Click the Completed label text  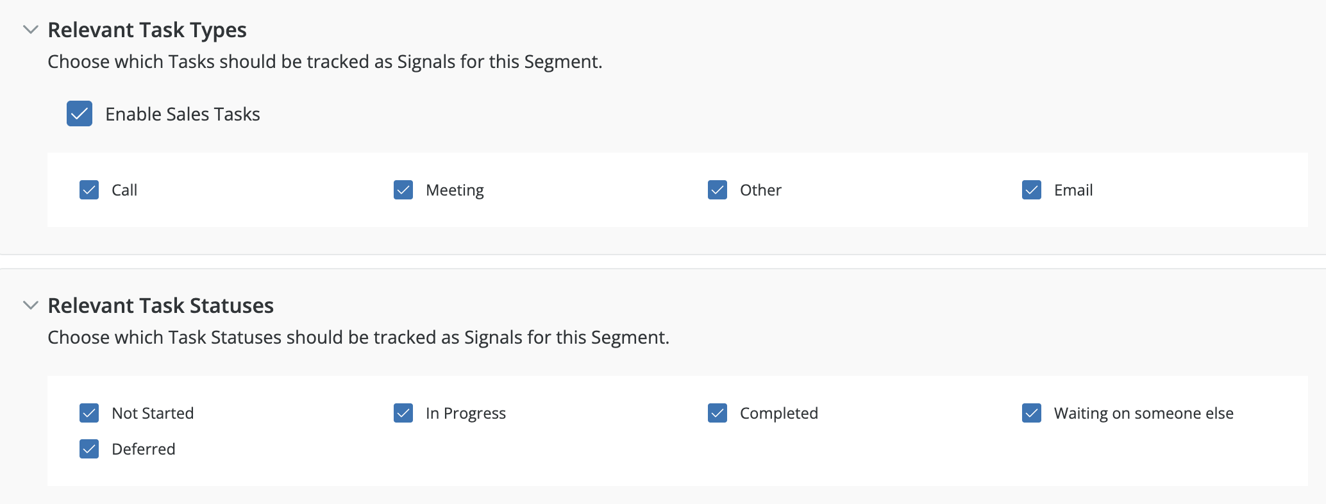(x=778, y=414)
